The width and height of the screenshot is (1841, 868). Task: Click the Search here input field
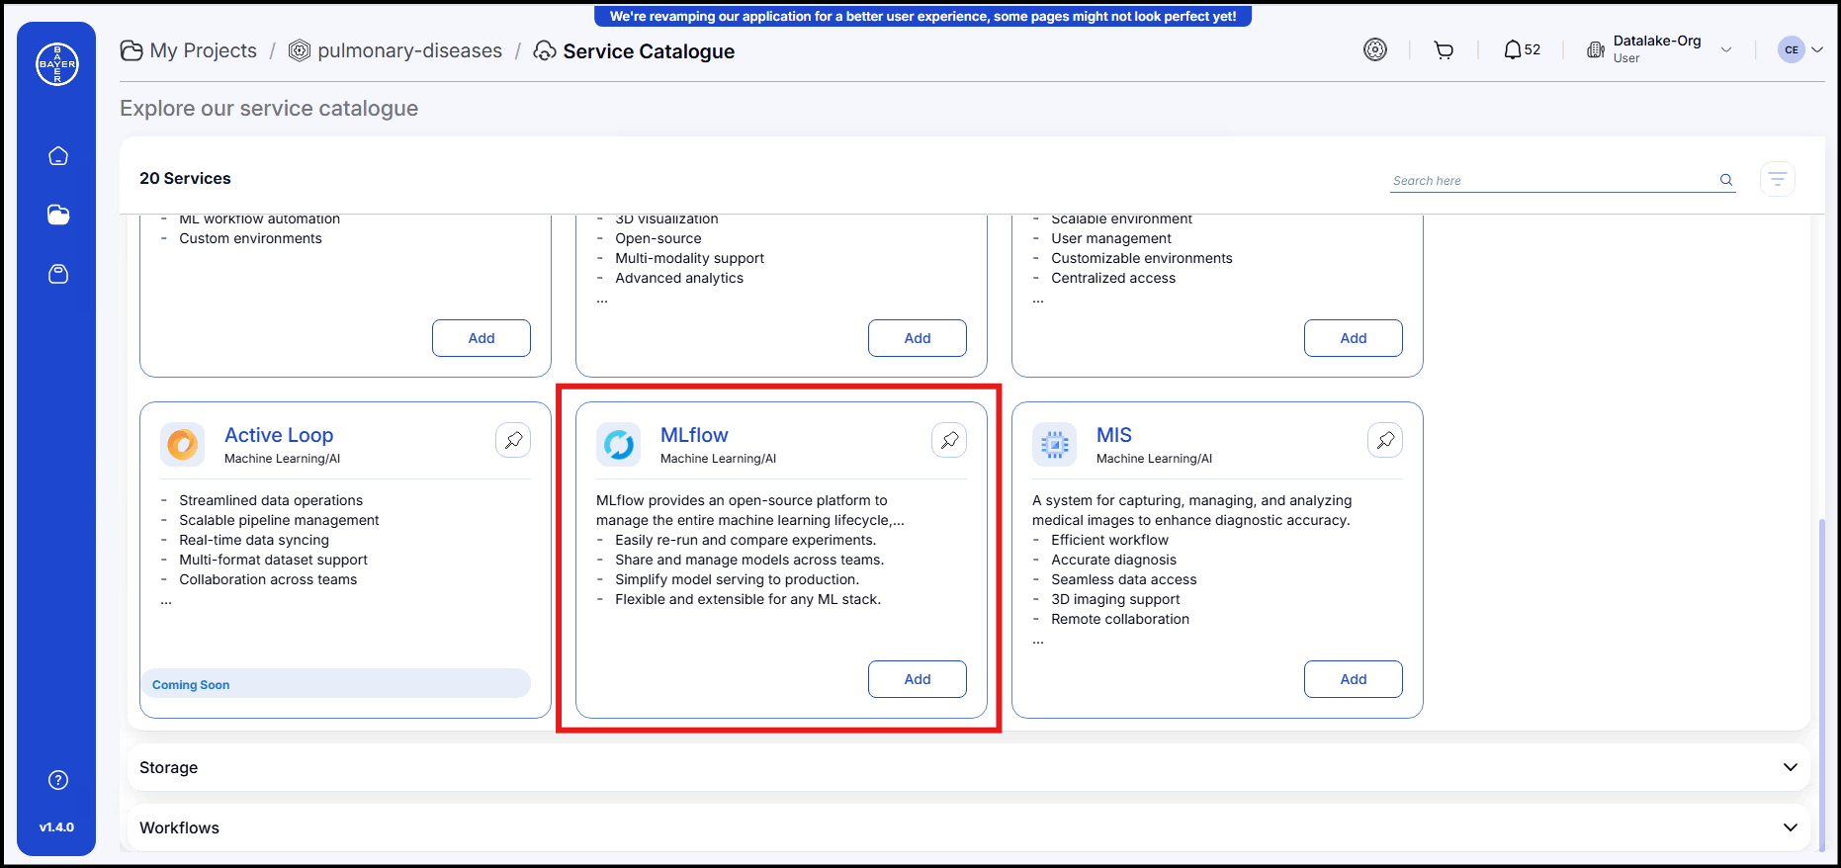pyautogui.click(x=1553, y=180)
